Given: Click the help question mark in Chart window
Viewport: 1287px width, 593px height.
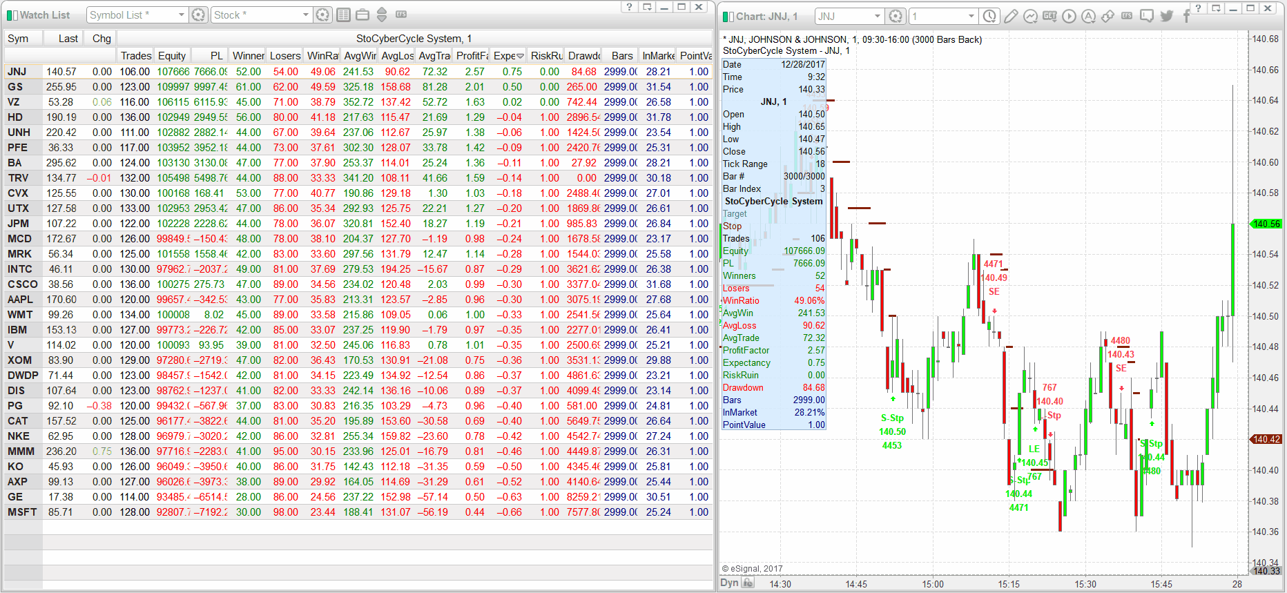Looking at the screenshot, I should pyautogui.click(x=1198, y=8).
